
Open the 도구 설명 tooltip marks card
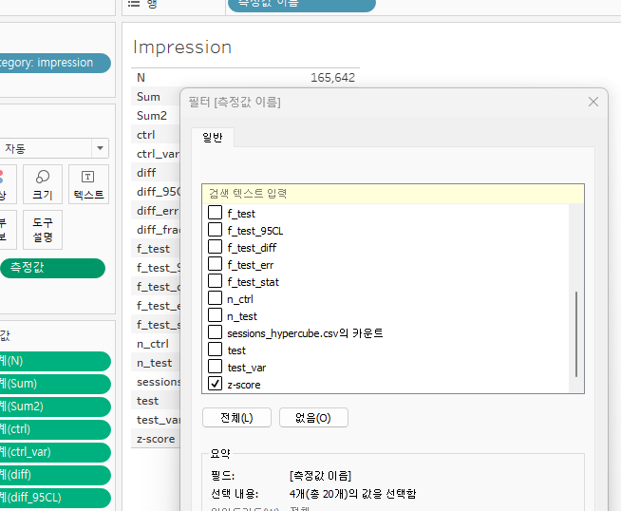coord(43,230)
